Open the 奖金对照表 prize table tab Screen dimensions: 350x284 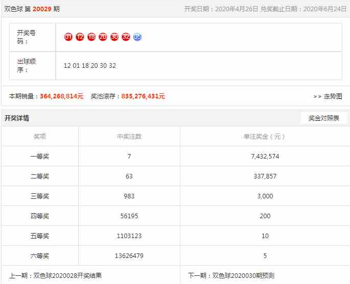324,118
